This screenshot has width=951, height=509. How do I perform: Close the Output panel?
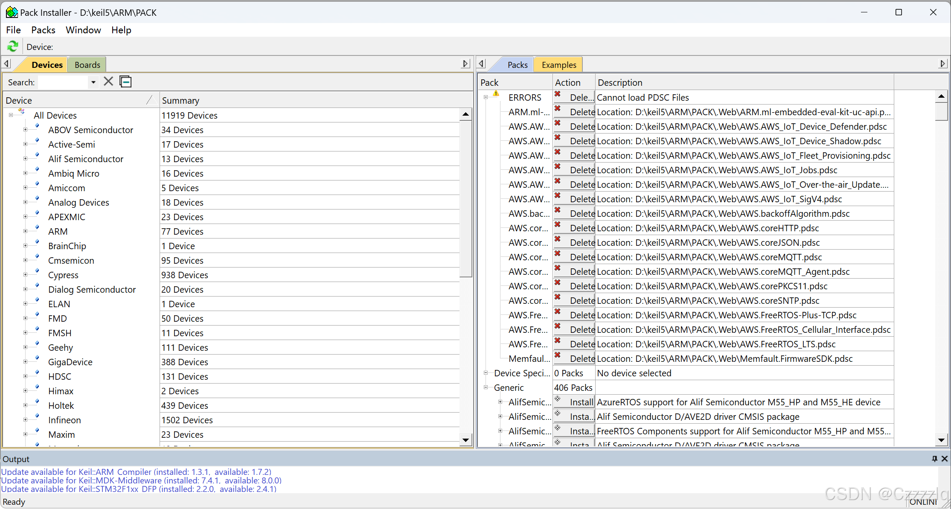pyautogui.click(x=945, y=459)
